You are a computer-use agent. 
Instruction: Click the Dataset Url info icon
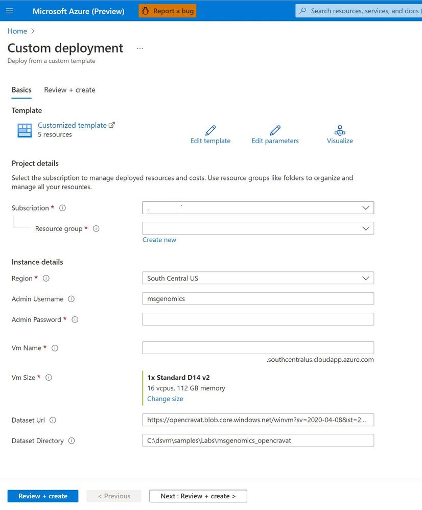tap(53, 420)
